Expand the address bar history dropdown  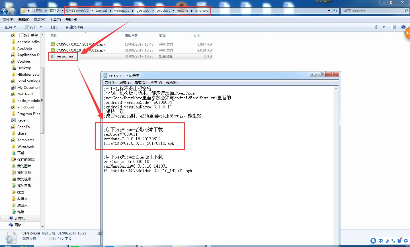point(329,11)
